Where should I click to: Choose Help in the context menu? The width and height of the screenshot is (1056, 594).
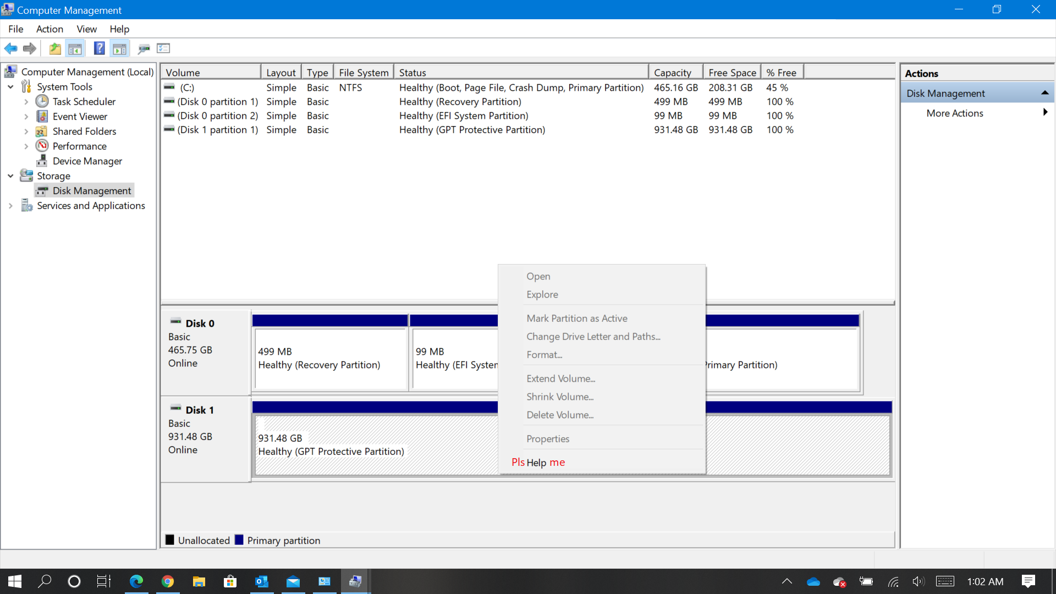point(602,462)
